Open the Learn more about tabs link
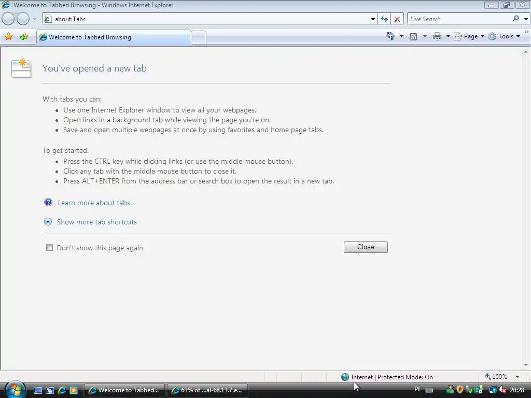The width and height of the screenshot is (531, 398). tap(94, 203)
